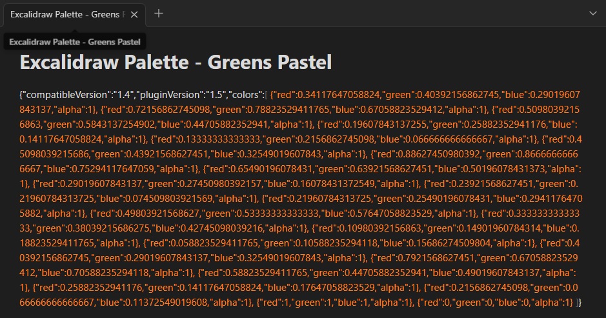Click the "green":0.43921568627451 value
This screenshot has width=606, height=318.
pos(151,155)
